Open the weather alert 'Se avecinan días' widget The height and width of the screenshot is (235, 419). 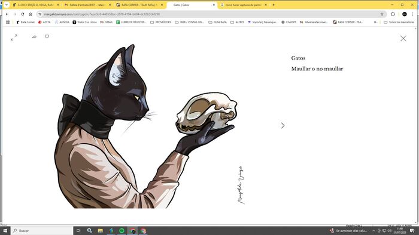[348, 231]
